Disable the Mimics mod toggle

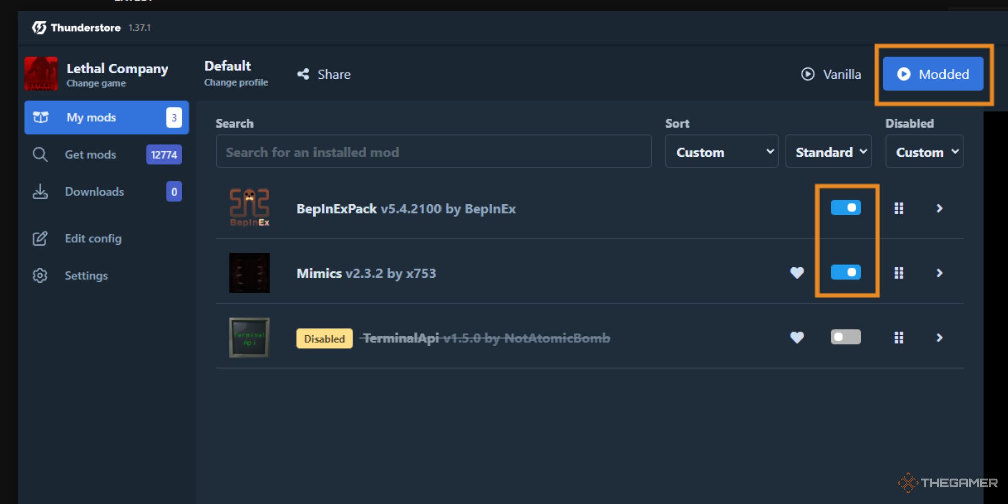pos(846,272)
